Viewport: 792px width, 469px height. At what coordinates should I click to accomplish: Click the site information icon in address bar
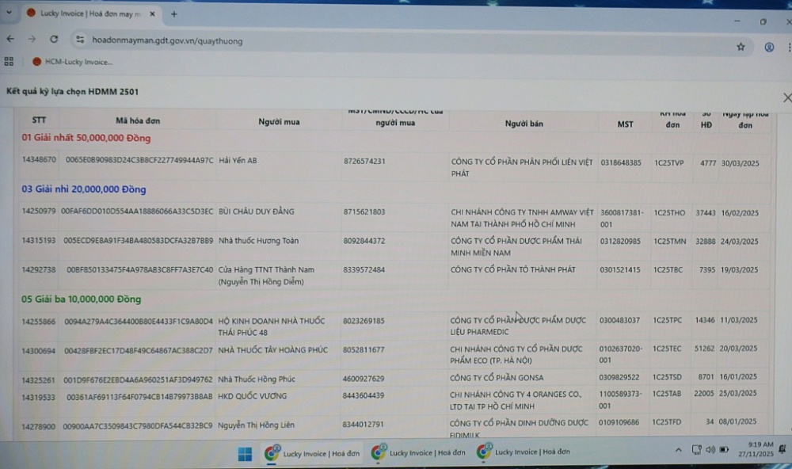[x=79, y=40]
